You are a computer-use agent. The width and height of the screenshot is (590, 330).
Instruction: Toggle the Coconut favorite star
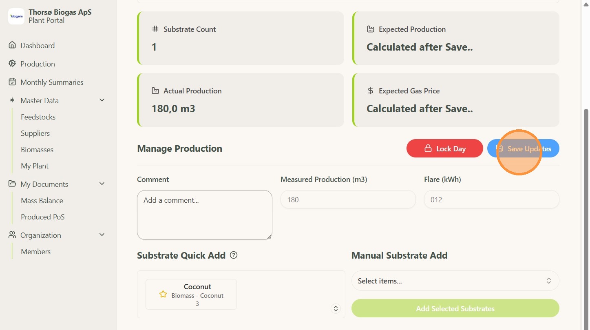pos(163,294)
